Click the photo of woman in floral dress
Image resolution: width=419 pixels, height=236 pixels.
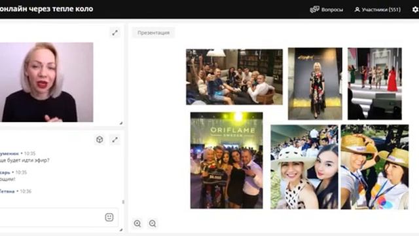click(x=315, y=83)
